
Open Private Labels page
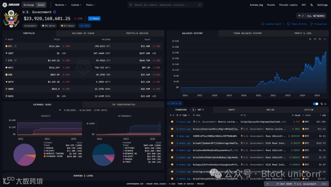click(x=288, y=5)
